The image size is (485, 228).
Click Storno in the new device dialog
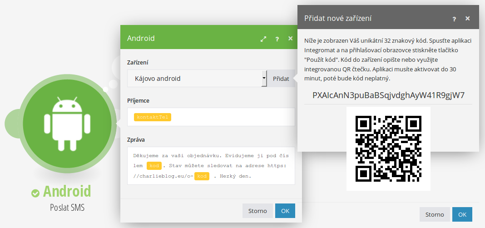(435, 215)
